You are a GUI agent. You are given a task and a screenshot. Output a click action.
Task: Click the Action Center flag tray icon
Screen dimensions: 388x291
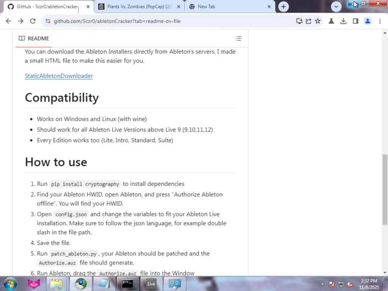[x=332, y=284]
